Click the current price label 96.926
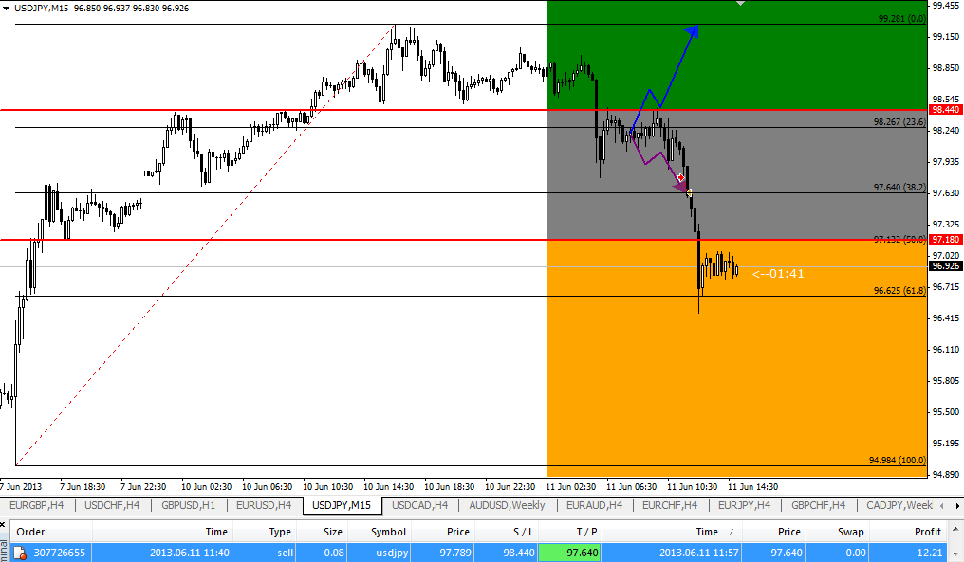 (x=945, y=267)
